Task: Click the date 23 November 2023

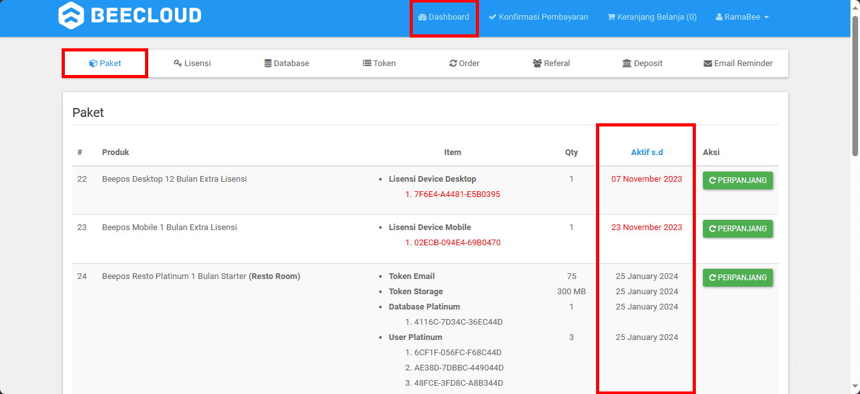Action: click(x=647, y=228)
